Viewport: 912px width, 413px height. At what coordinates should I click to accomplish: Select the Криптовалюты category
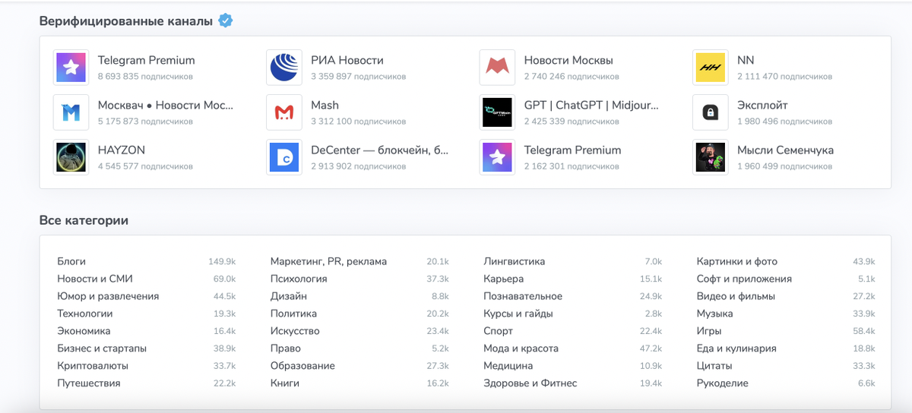tap(93, 366)
